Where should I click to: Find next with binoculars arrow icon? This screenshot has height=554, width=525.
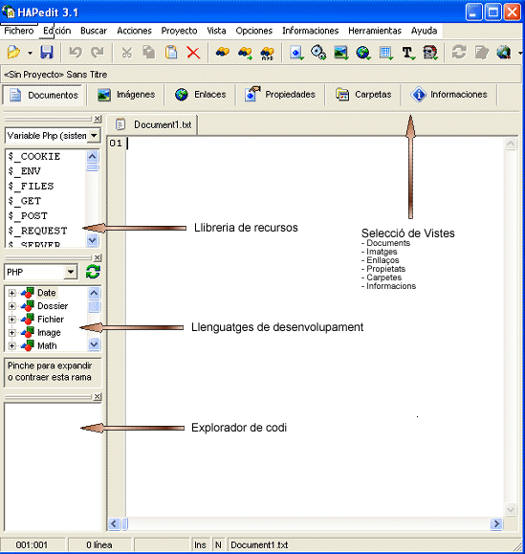pyautogui.click(x=245, y=53)
